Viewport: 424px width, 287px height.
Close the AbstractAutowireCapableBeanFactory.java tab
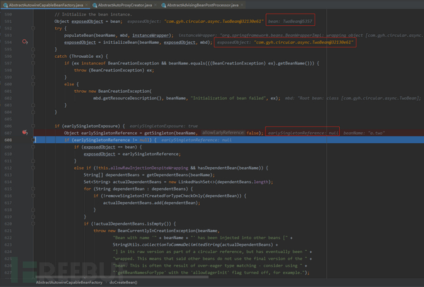tap(87, 5)
